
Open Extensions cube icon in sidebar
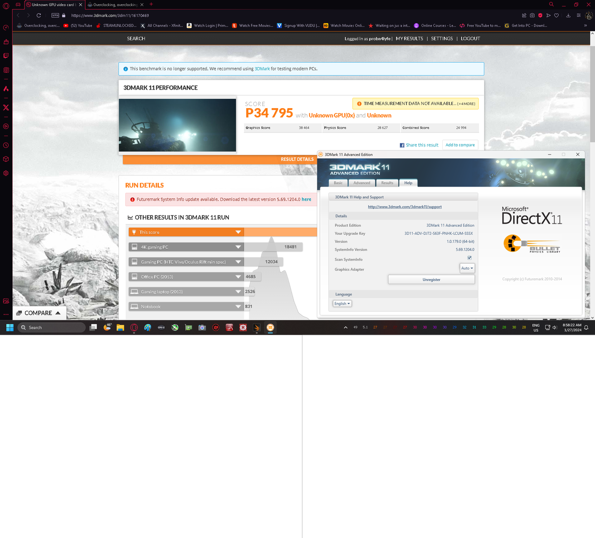(x=6, y=159)
